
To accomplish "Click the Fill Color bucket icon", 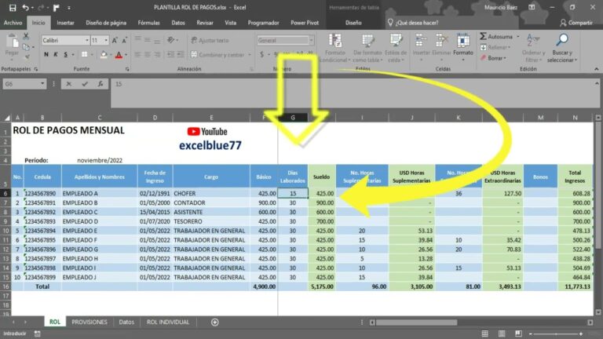I will click(103, 55).
